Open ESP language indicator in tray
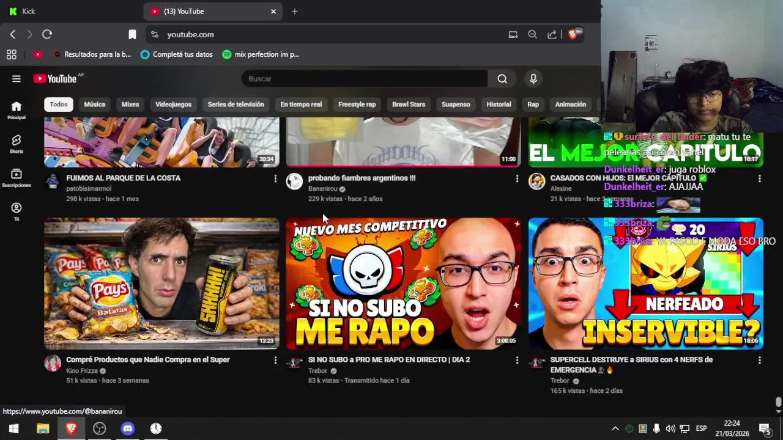 click(x=702, y=428)
